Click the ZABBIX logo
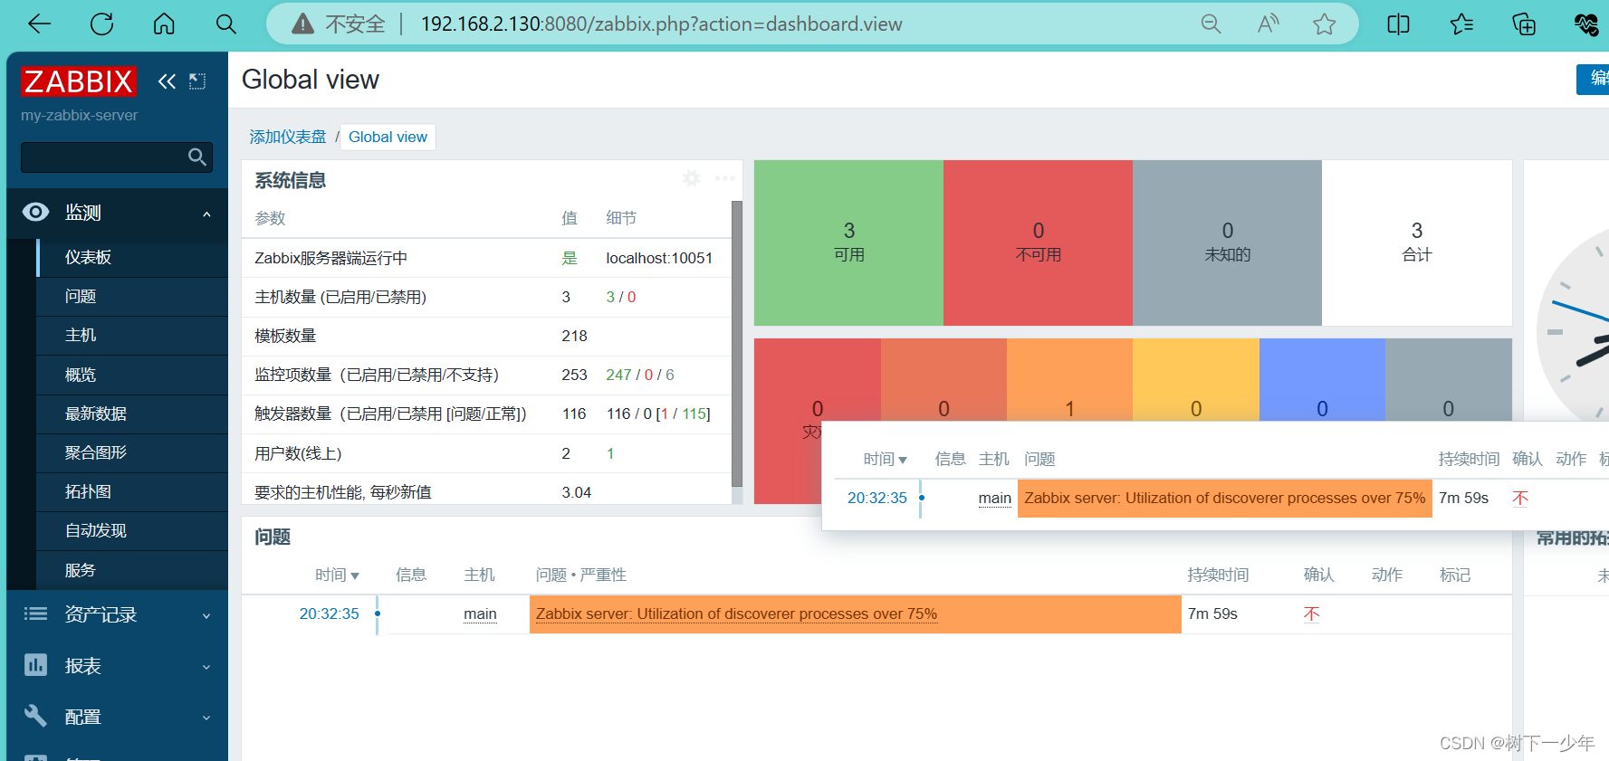The image size is (1609, 761). [x=79, y=81]
